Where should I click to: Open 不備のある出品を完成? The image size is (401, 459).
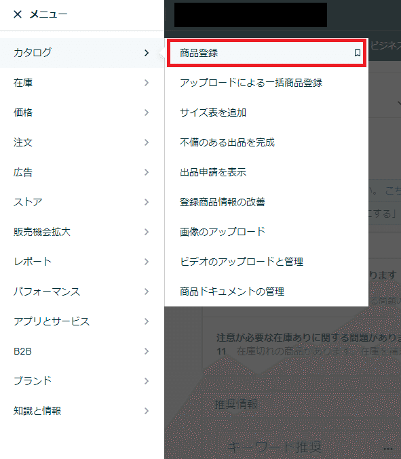227,142
